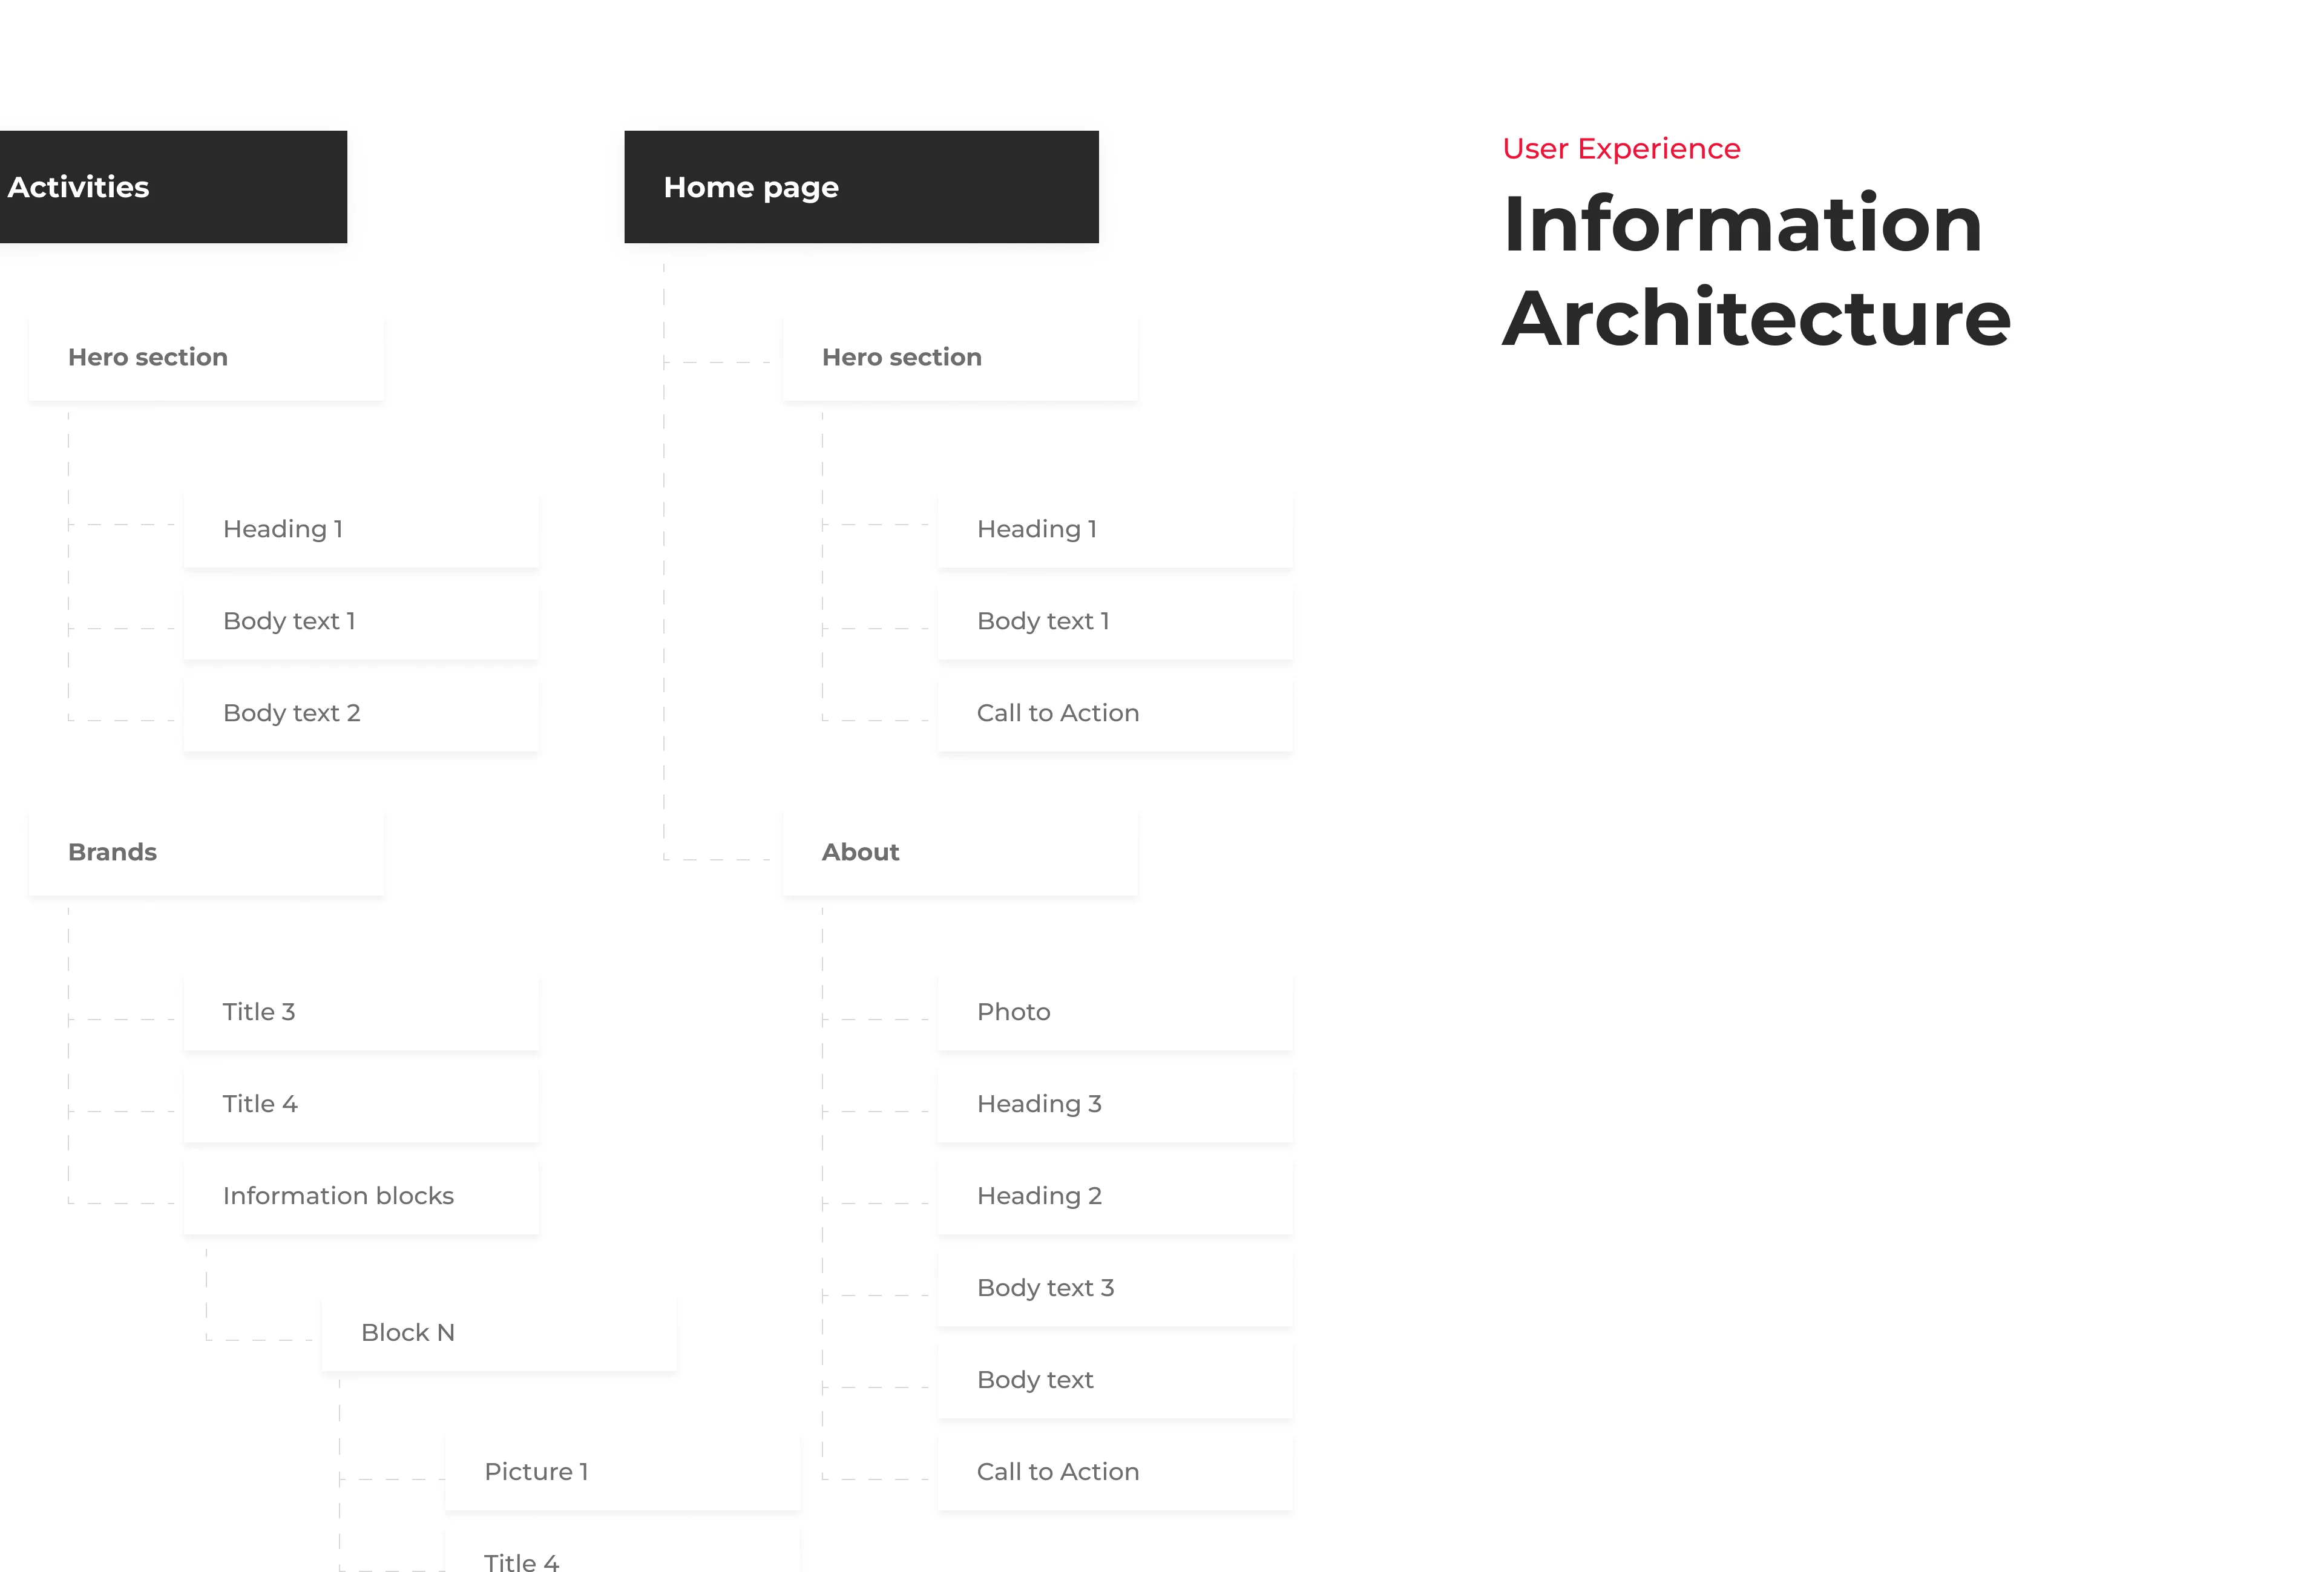The height and width of the screenshot is (1572, 2324).
Task: Click the Information blocks node
Action: [360, 1196]
